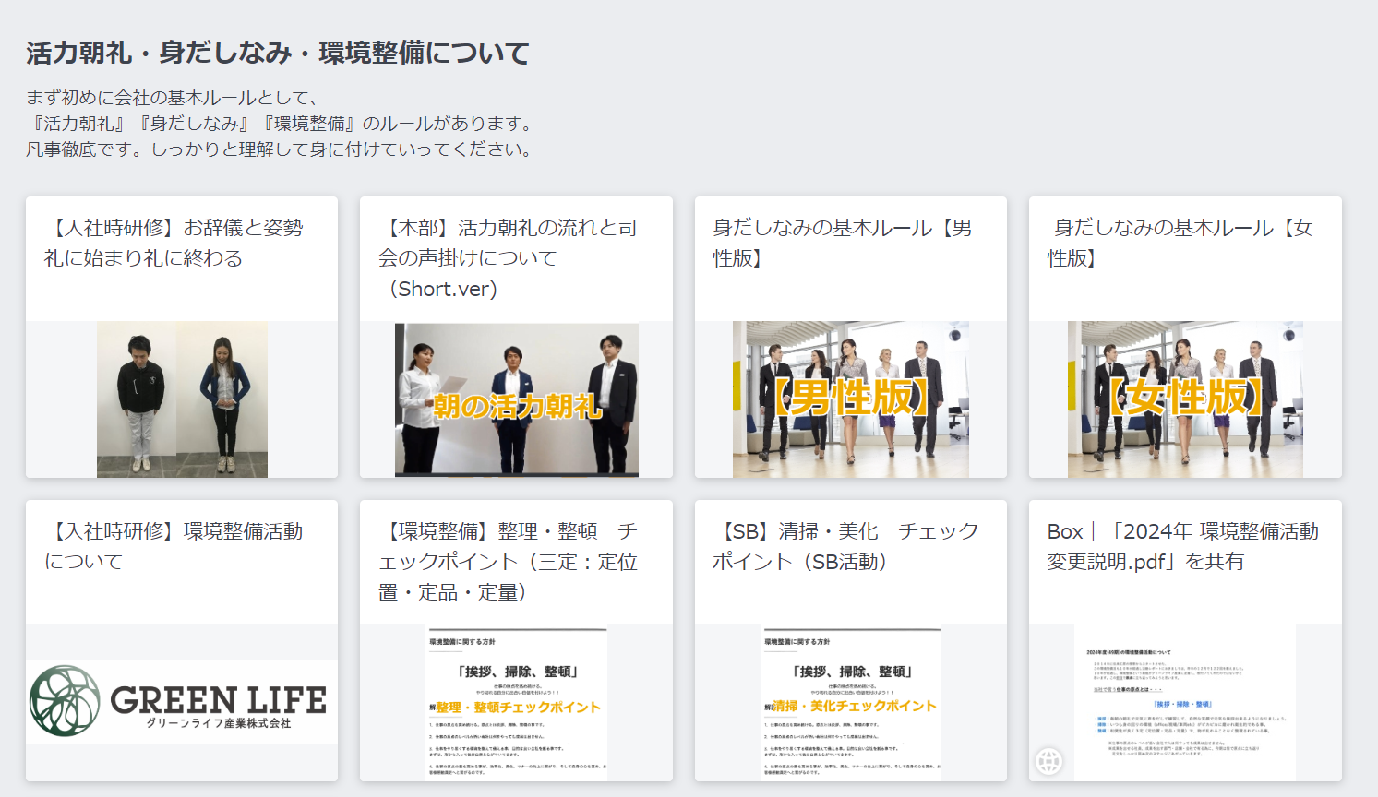Click the 清掃・美化チェックポイント document thumbnail

click(x=851, y=703)
